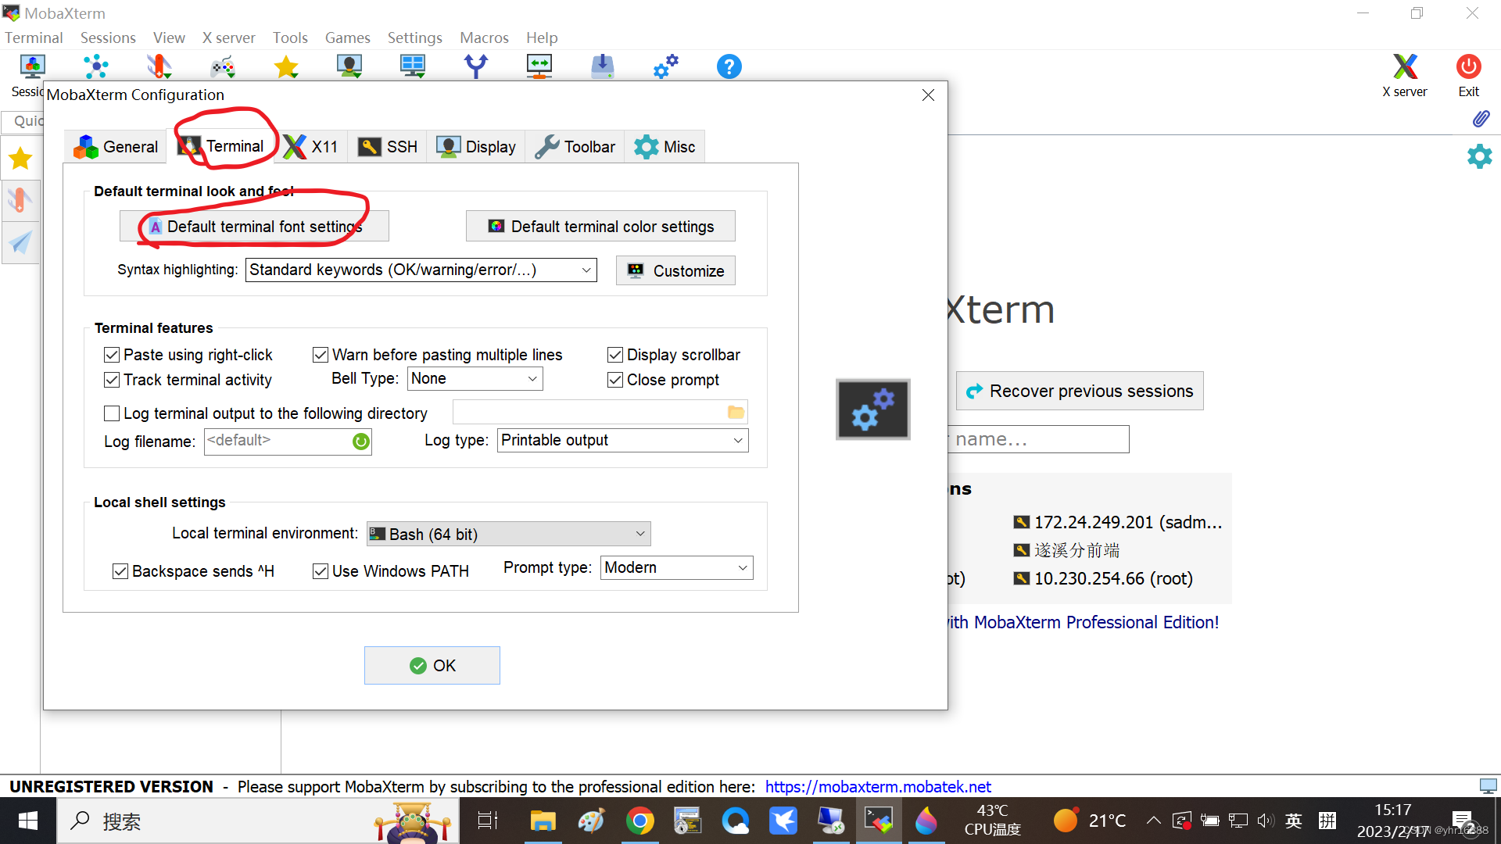Click the MobaXterm Professional Edition link
The image size is (1501, 844).
1084,622
